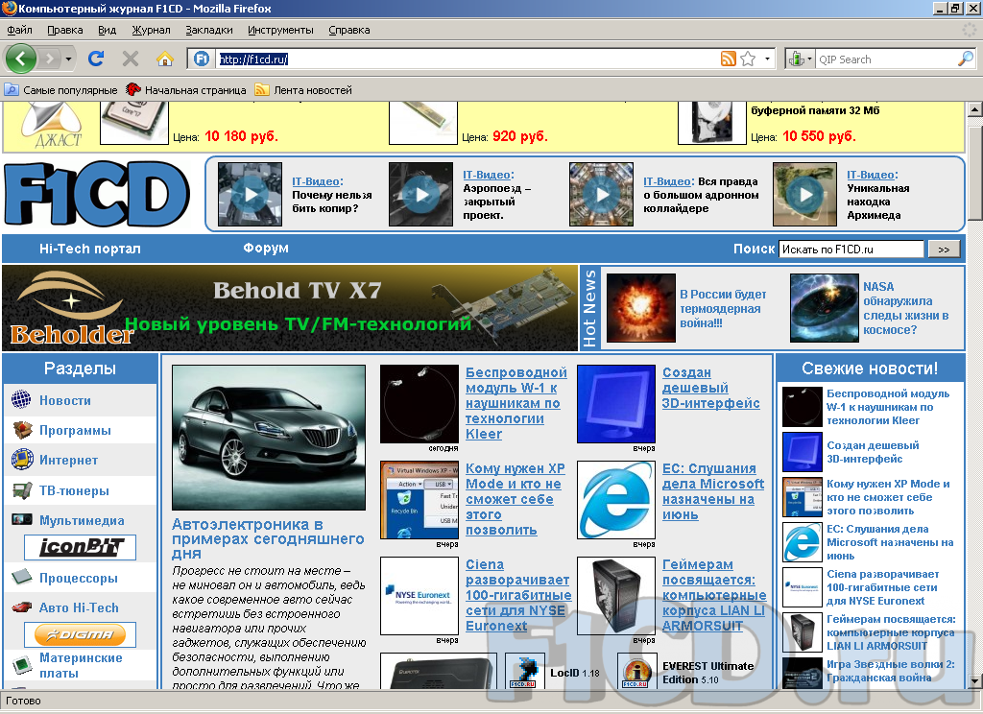Open the Файл menu
Image resolution: width=983 pixels, height=714 pixels.
coord(19,30)
